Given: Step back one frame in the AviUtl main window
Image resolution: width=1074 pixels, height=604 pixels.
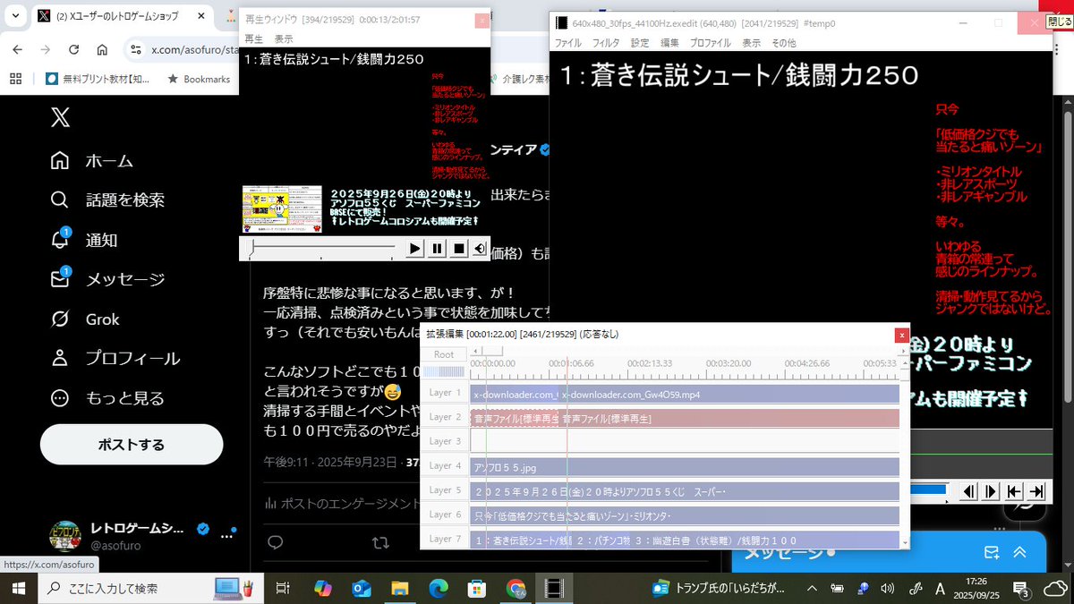Looking at the screenshot, I should click(968, 490).
